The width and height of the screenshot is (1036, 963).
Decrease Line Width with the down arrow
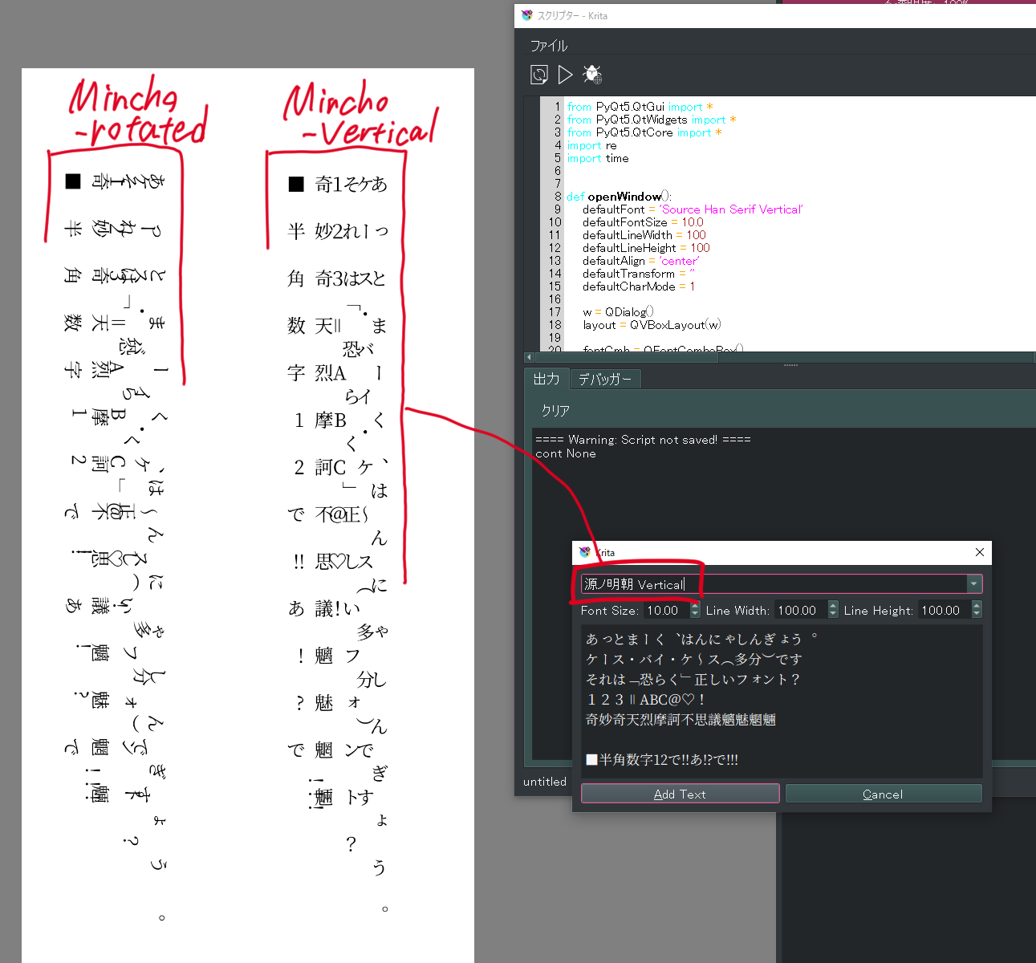pyautogui.click(x=833, y=615)
